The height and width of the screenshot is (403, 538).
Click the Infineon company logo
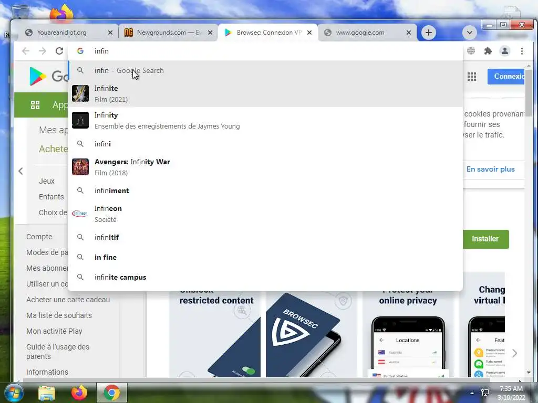80,214
